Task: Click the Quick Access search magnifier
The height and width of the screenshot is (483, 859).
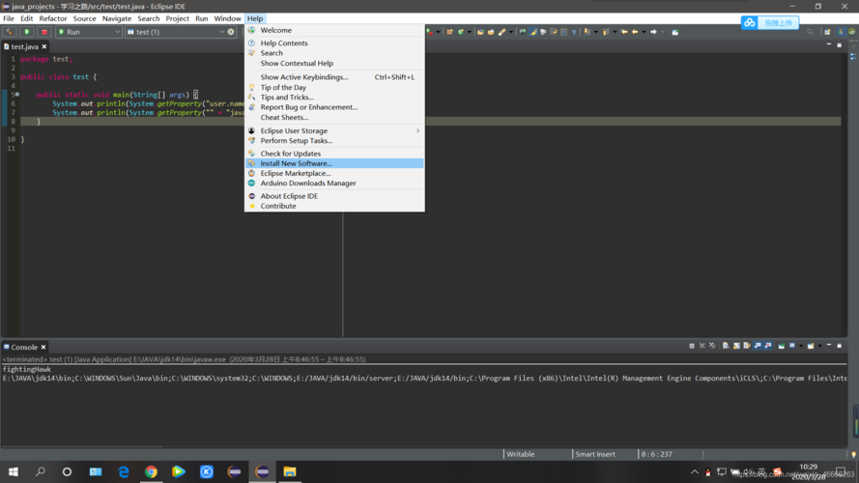Action: click(x=810, y=32)
